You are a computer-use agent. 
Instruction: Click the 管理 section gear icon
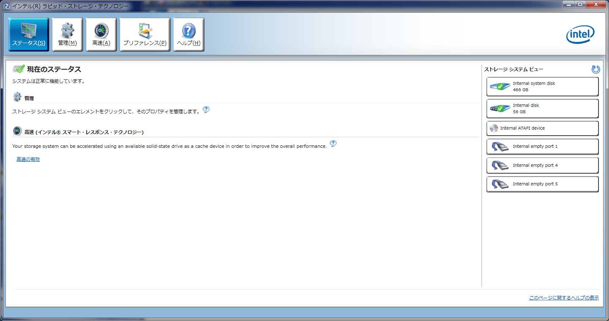tap(17, 97)
